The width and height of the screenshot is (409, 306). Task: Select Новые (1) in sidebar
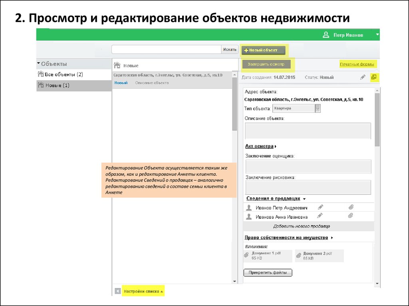click(57, 85)
